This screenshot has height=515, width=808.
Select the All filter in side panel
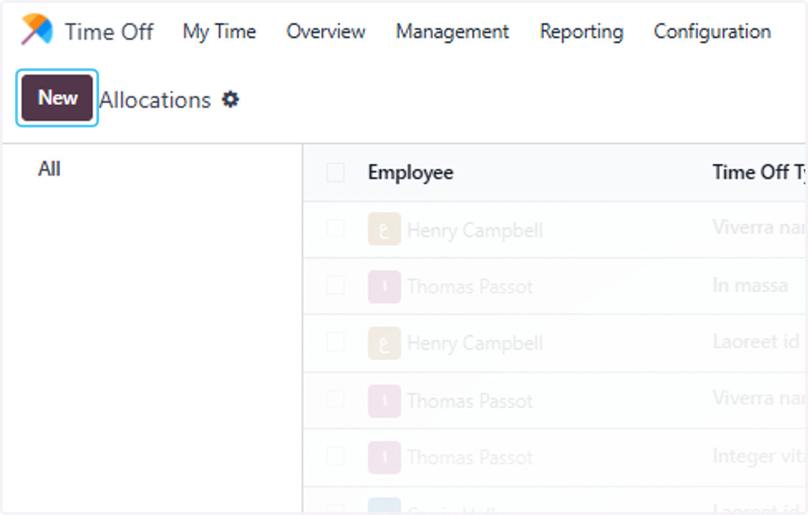coord(49,169)
